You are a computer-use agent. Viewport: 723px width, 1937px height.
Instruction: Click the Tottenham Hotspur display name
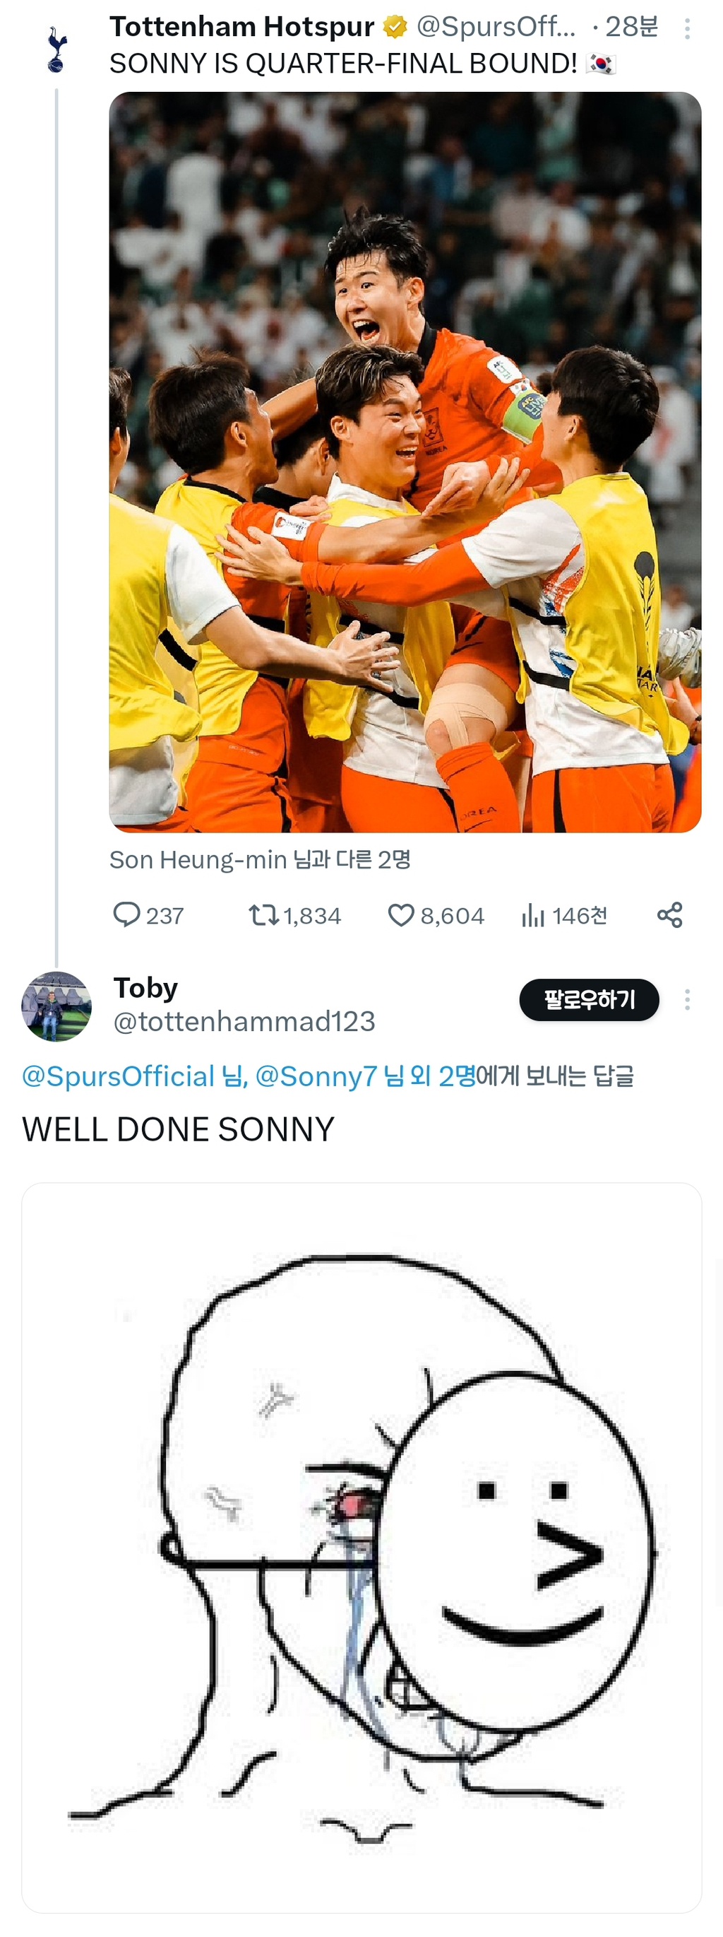[242, 27]
